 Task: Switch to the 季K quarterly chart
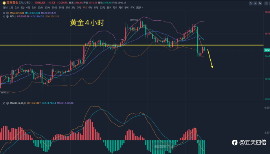point(127,7)
